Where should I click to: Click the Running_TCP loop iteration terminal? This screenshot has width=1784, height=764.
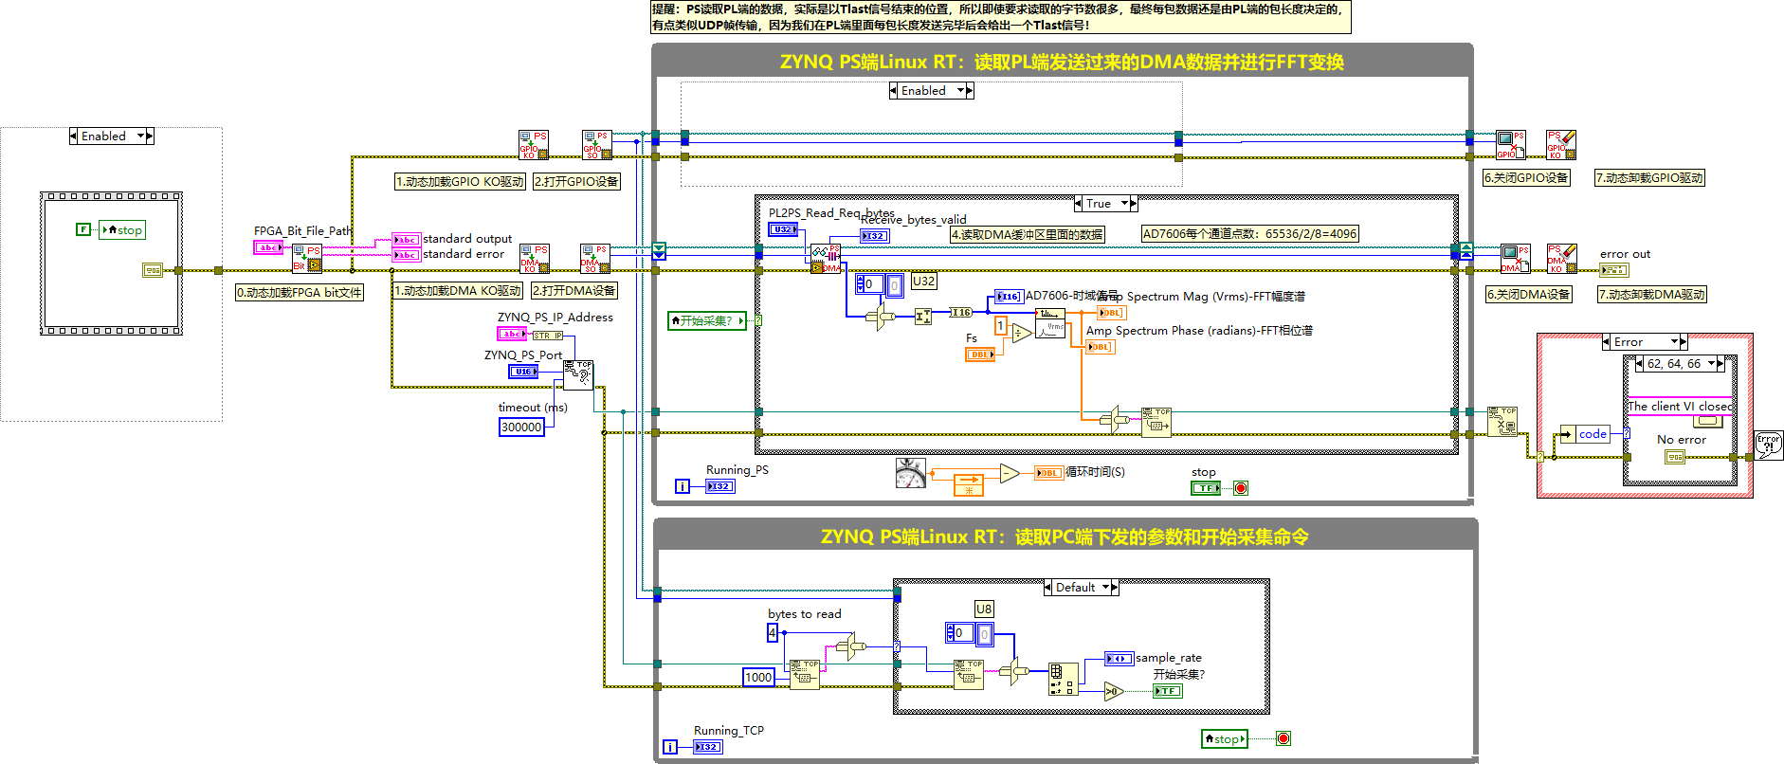[670, 747]
